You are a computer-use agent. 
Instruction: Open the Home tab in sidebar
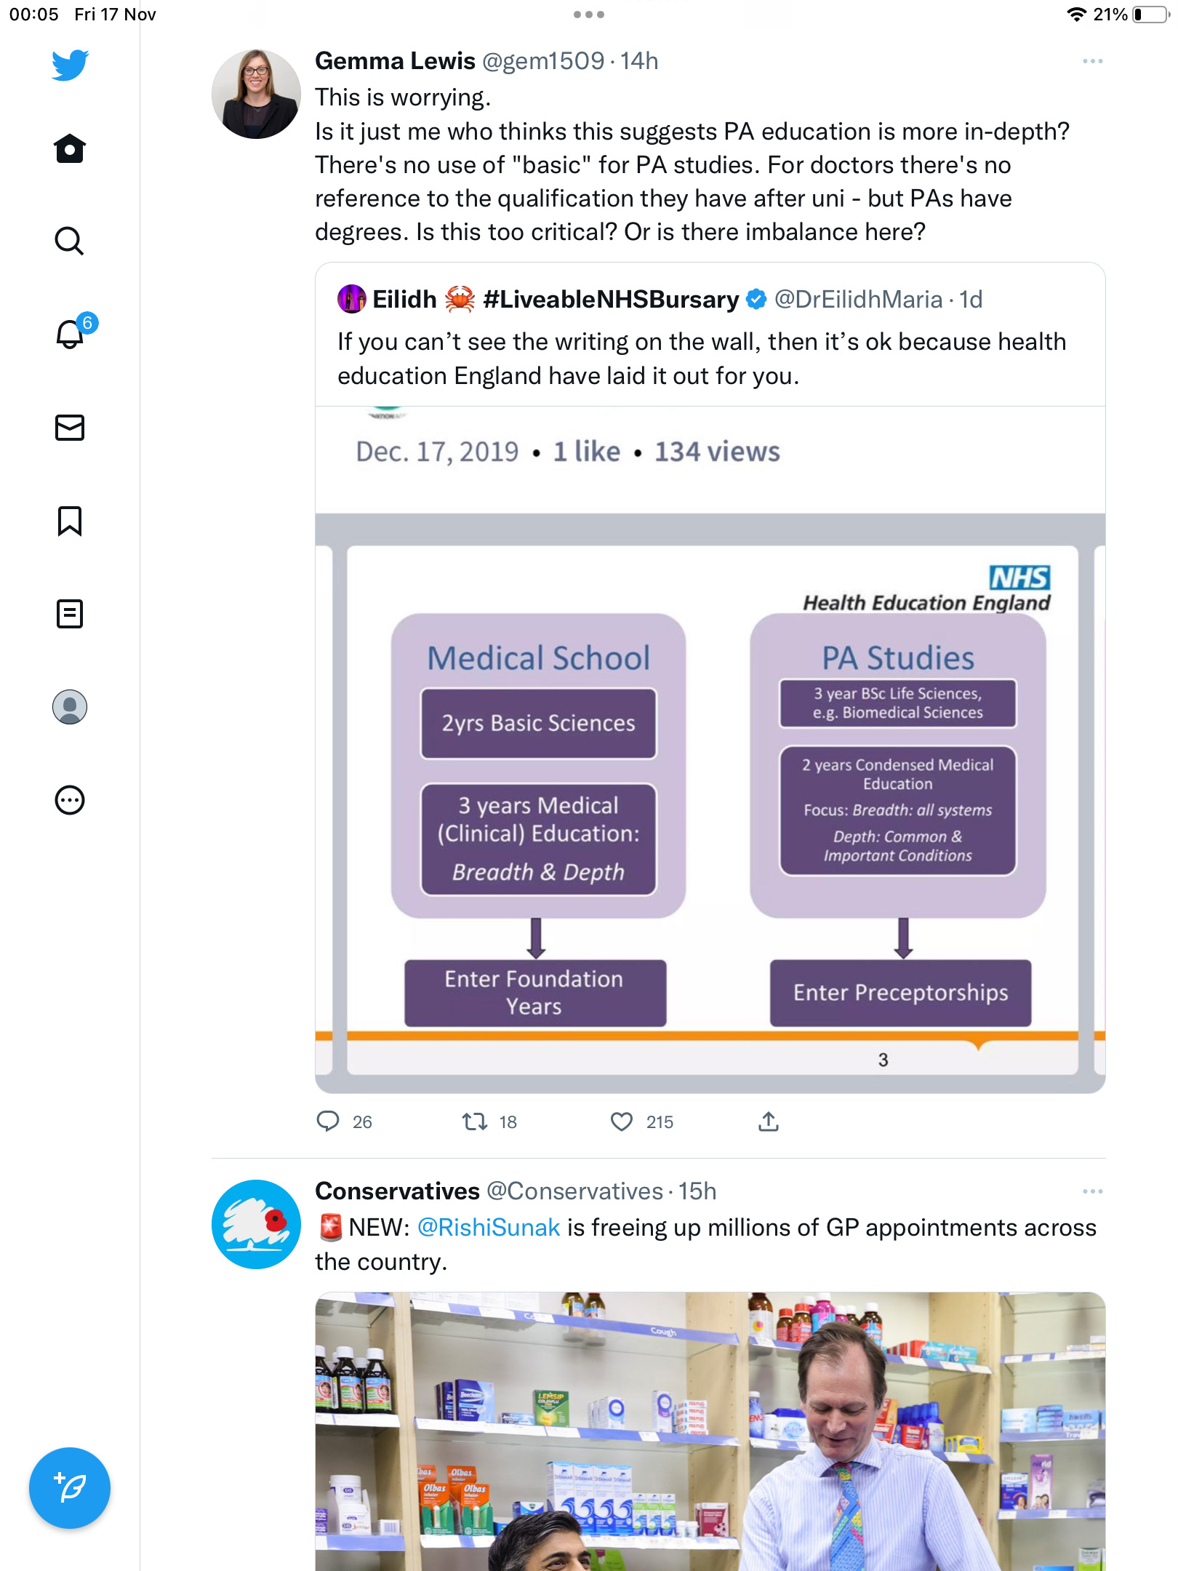coord(70,148)
